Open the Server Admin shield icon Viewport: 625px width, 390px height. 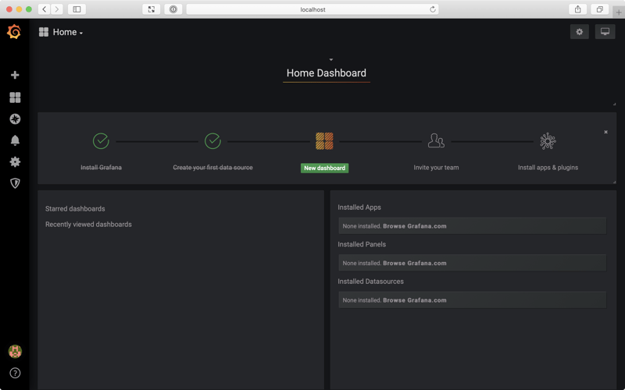15,183
